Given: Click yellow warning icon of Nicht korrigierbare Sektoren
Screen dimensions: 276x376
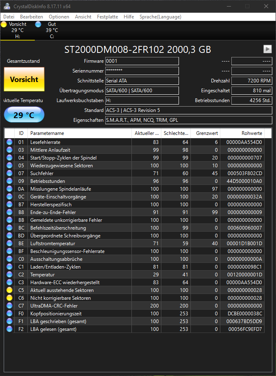Looking at the screenshot, I should pyautogui.click(x=9, y=298).
